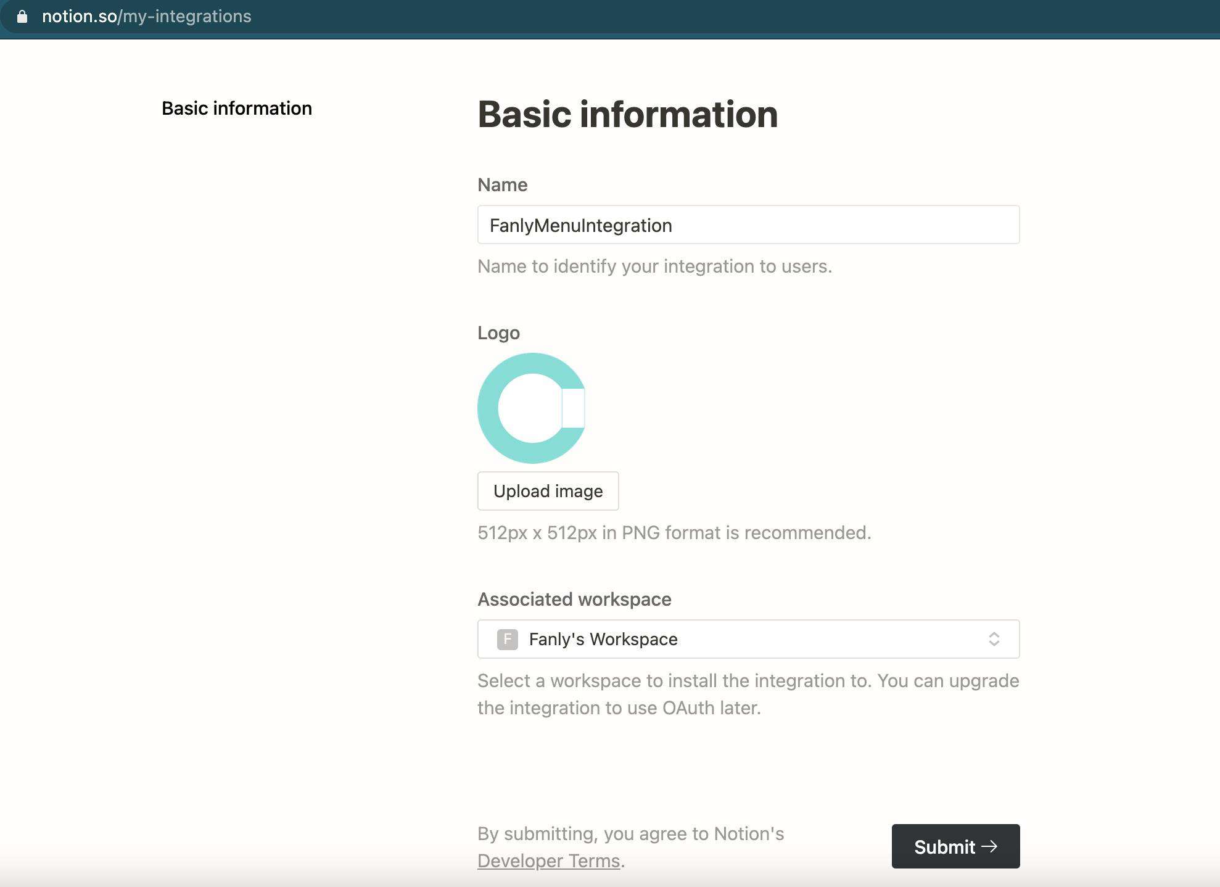The height and width of the screenshot is (887, 1220).
Task: Select the Basic information sidebar item
Action: (237, 109)
